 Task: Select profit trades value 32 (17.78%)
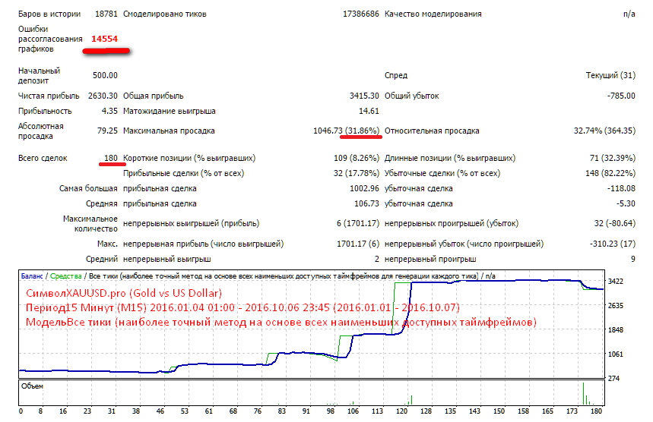(357, 173)
